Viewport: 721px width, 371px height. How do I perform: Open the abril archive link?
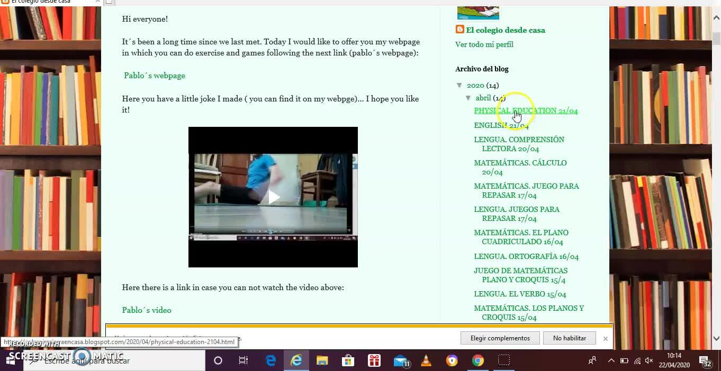pos(483,98)
